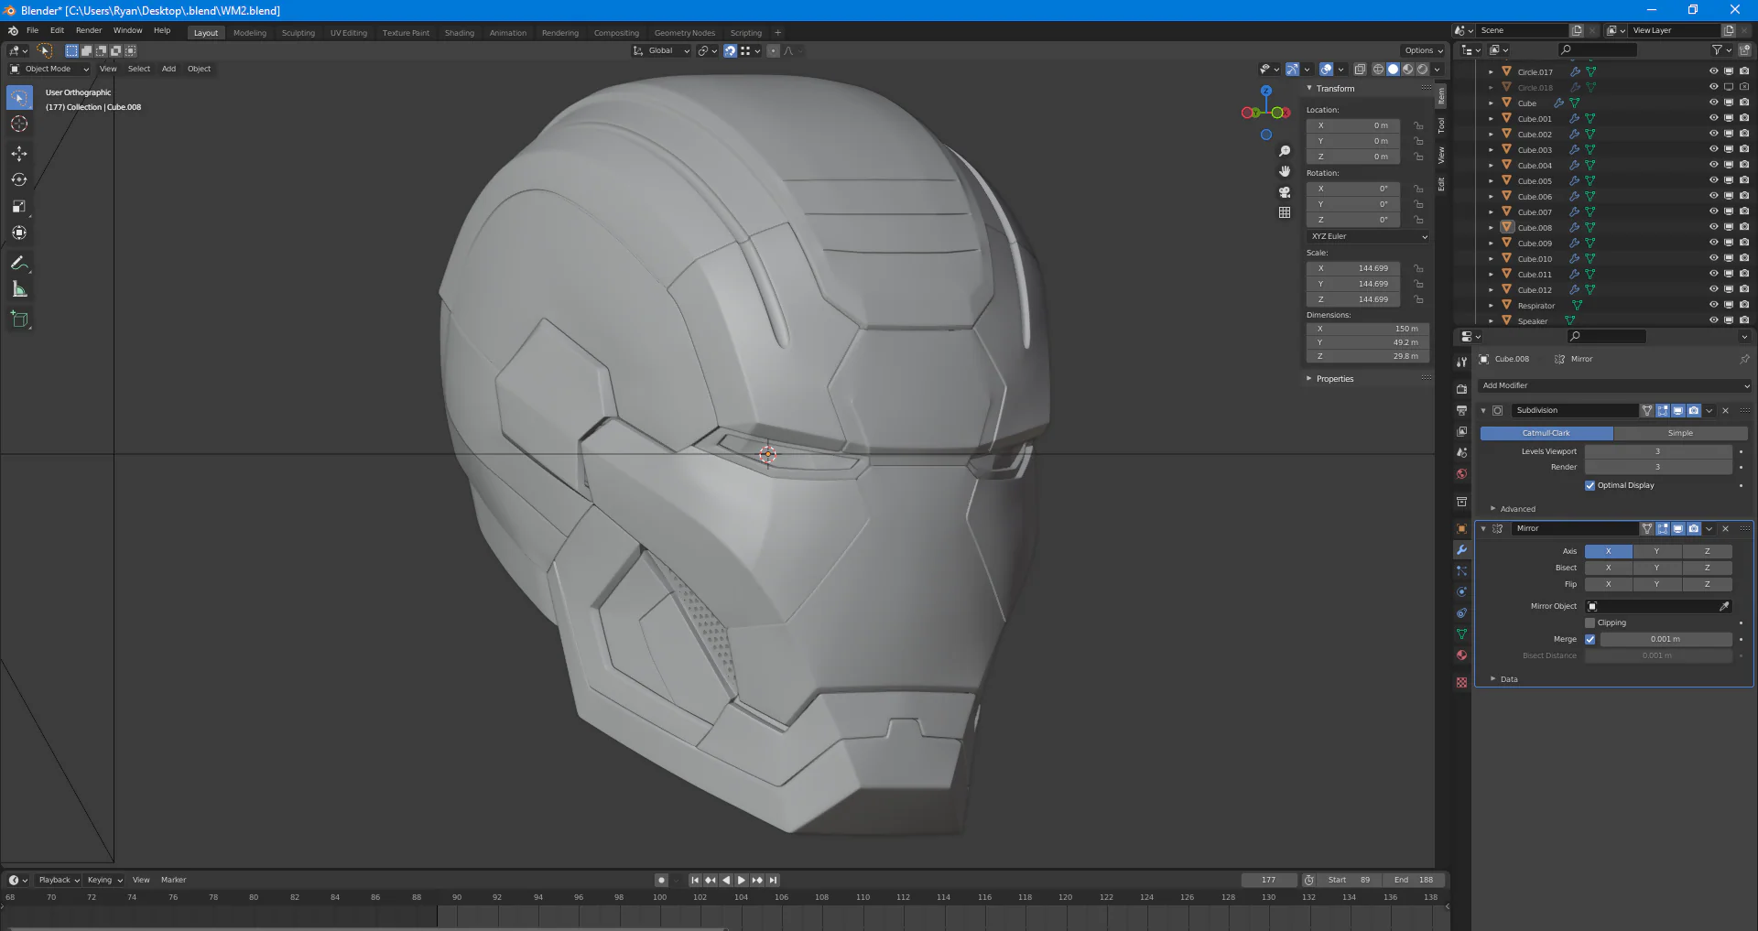Toggle camera view icon in viewport
This screenshot has width=1758, height=931.
click(x=1285, y=192)
